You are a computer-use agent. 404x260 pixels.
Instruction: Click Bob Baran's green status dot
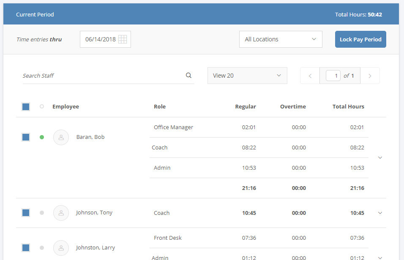(x=42, y=137)
